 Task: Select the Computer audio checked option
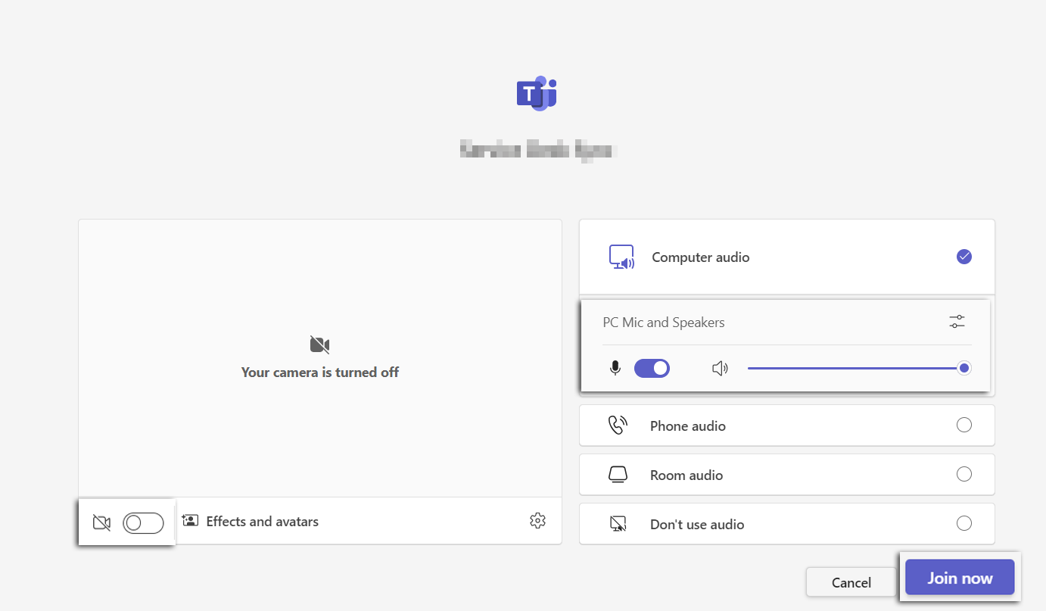point(964,257)
